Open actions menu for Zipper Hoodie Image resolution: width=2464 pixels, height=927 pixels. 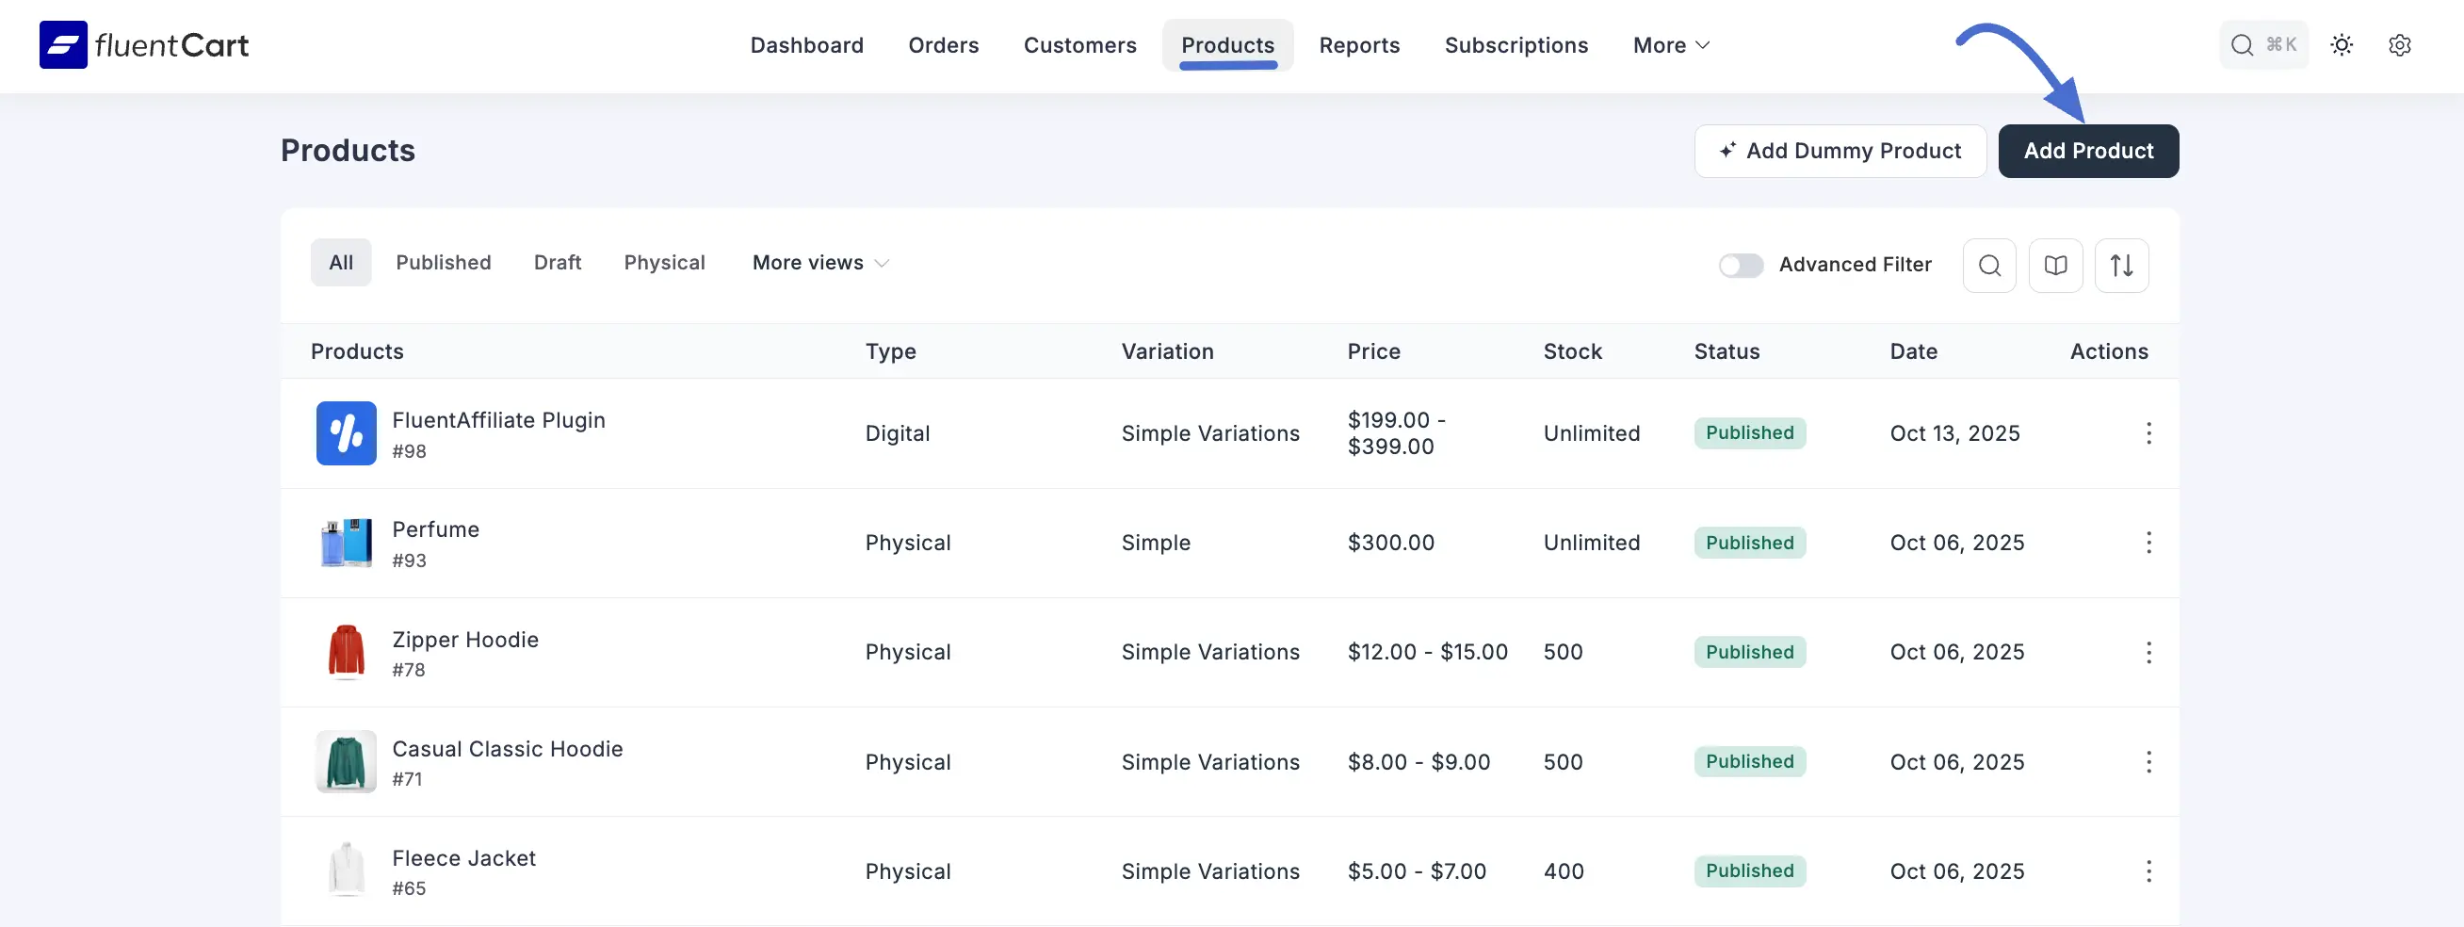click(2149, 652)
